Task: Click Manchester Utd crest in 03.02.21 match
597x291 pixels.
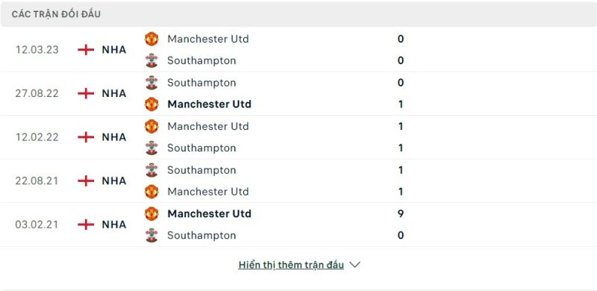Action: 151,213
